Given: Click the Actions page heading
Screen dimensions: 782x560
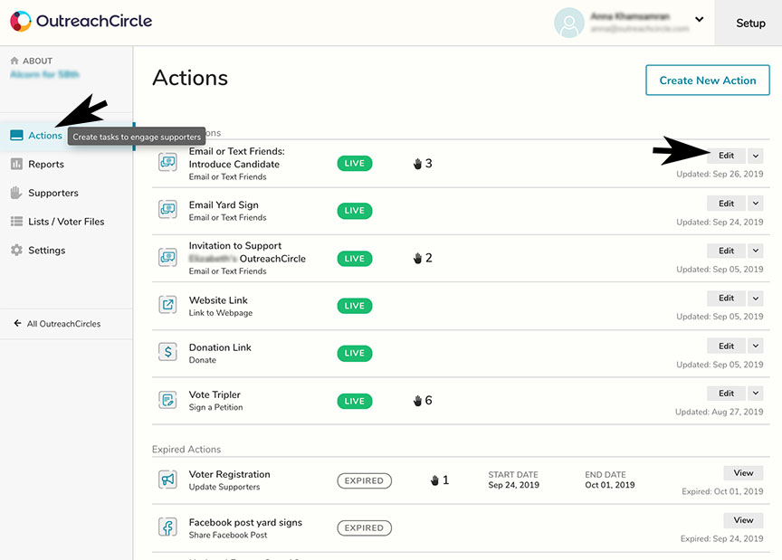Looking at the screenshot, I should coord(190,78).
